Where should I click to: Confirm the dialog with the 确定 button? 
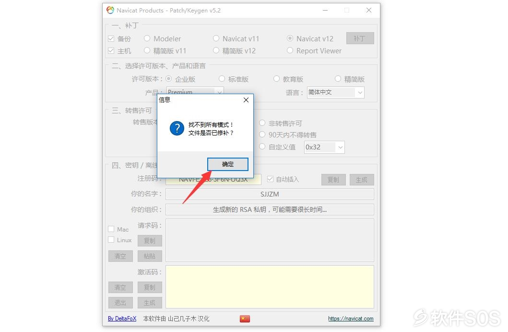228,164
